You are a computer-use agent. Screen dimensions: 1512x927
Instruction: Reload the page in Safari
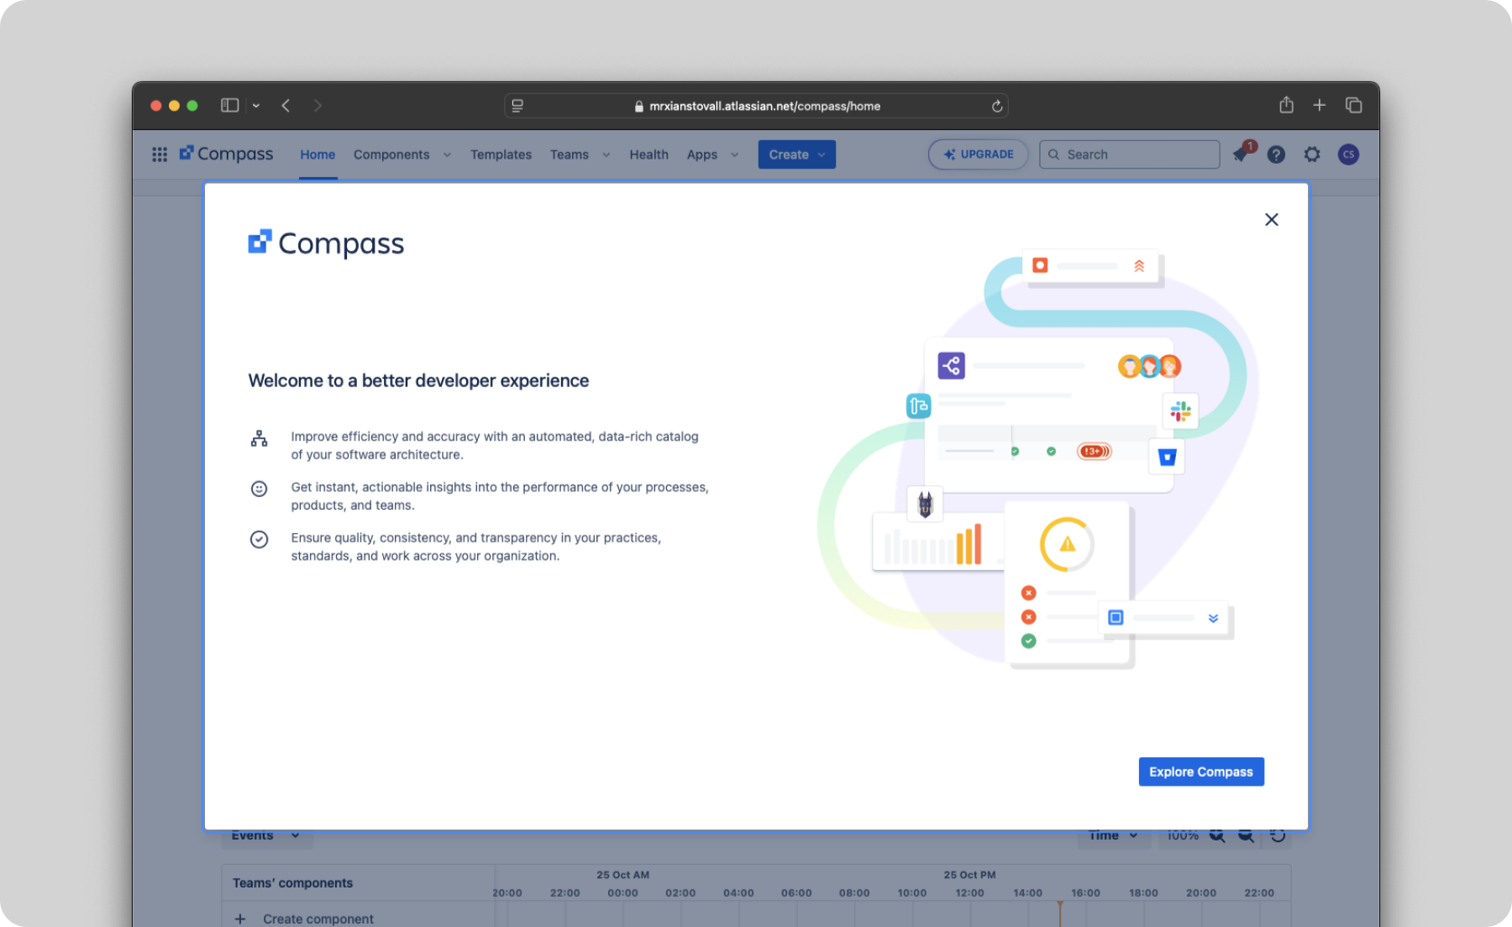(x=996, y=106)
